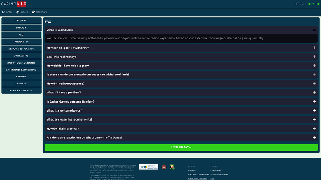Click the Login link
The height and width of the screenshot is (180, 321).
coord(299,4)
